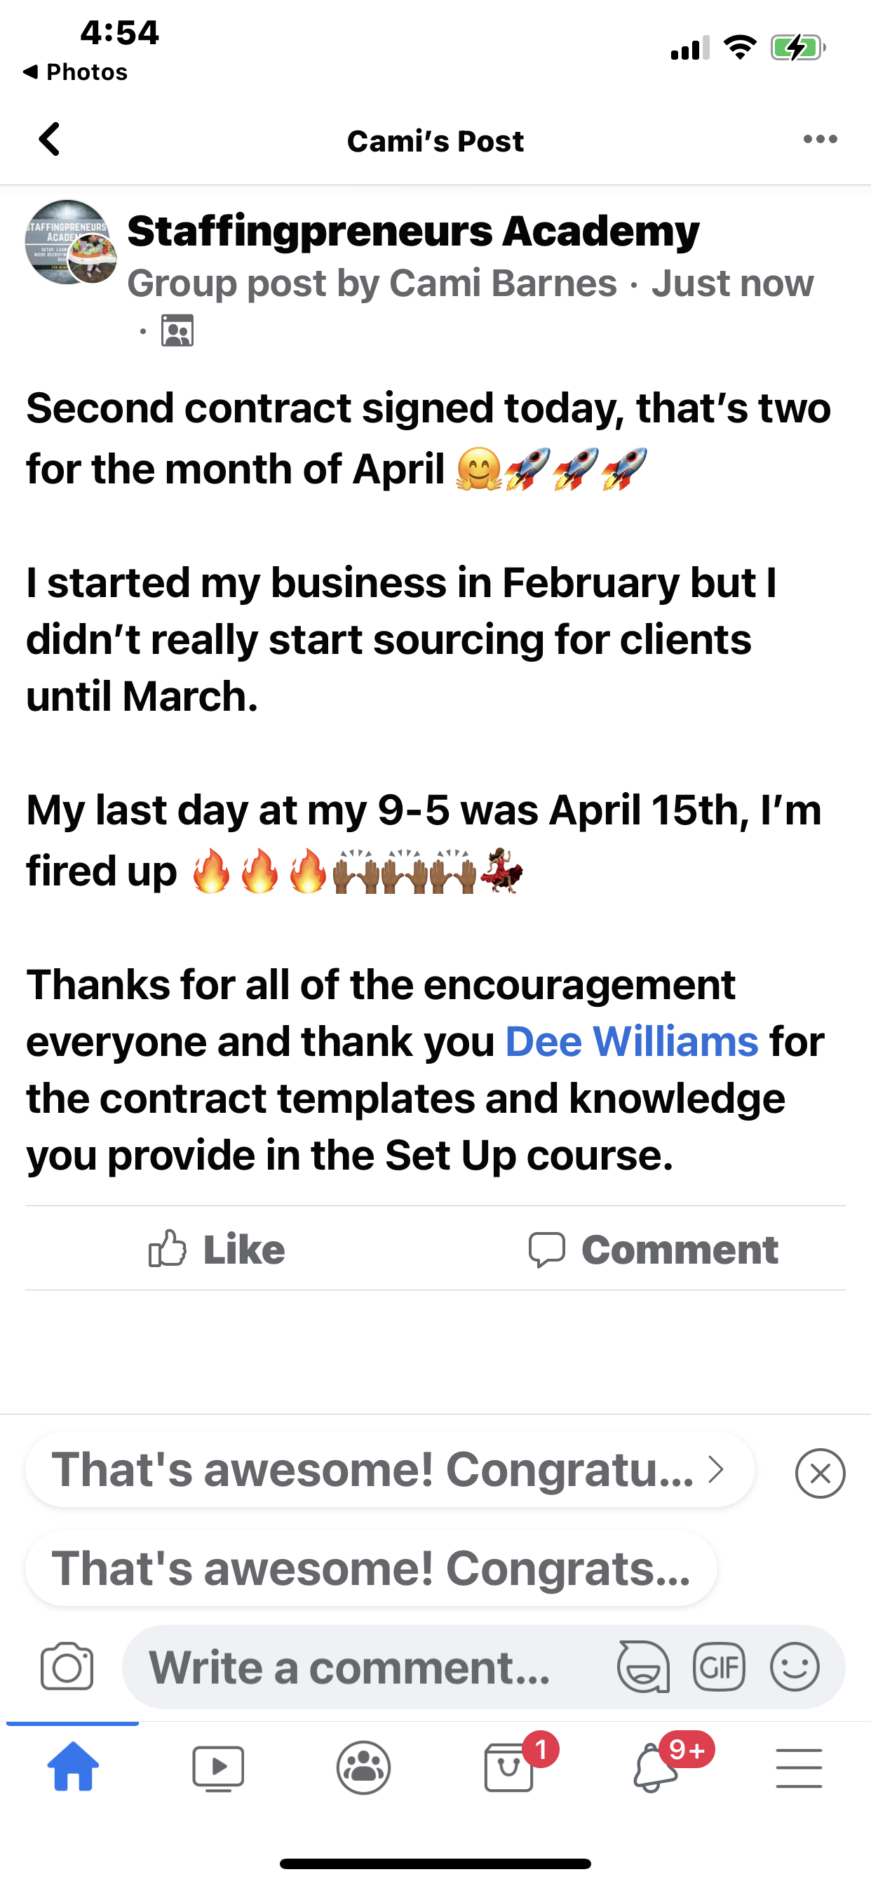Tap the back arrow icon
The image size is (871, 1886).
[x=50, y=139]
